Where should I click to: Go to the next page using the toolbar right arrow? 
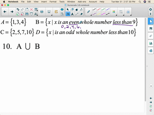pyautogui.click(x=12, y=12)
